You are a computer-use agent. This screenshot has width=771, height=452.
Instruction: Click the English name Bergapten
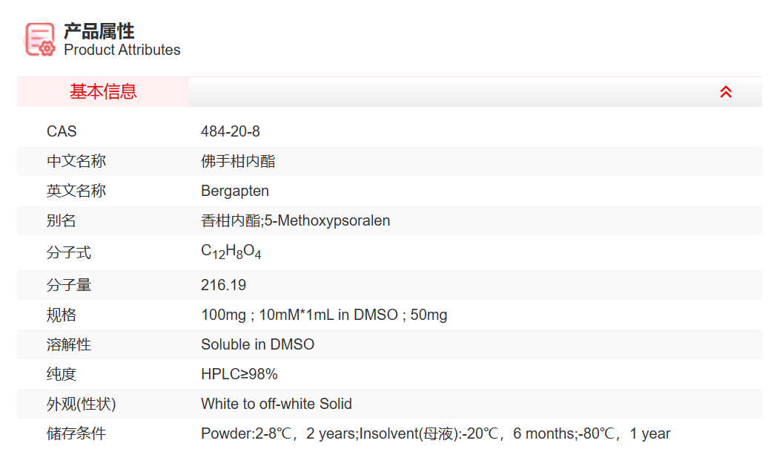pyautogui.click(x=235, y=191)
